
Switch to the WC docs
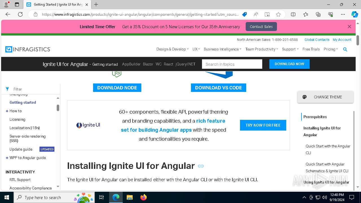159,64
